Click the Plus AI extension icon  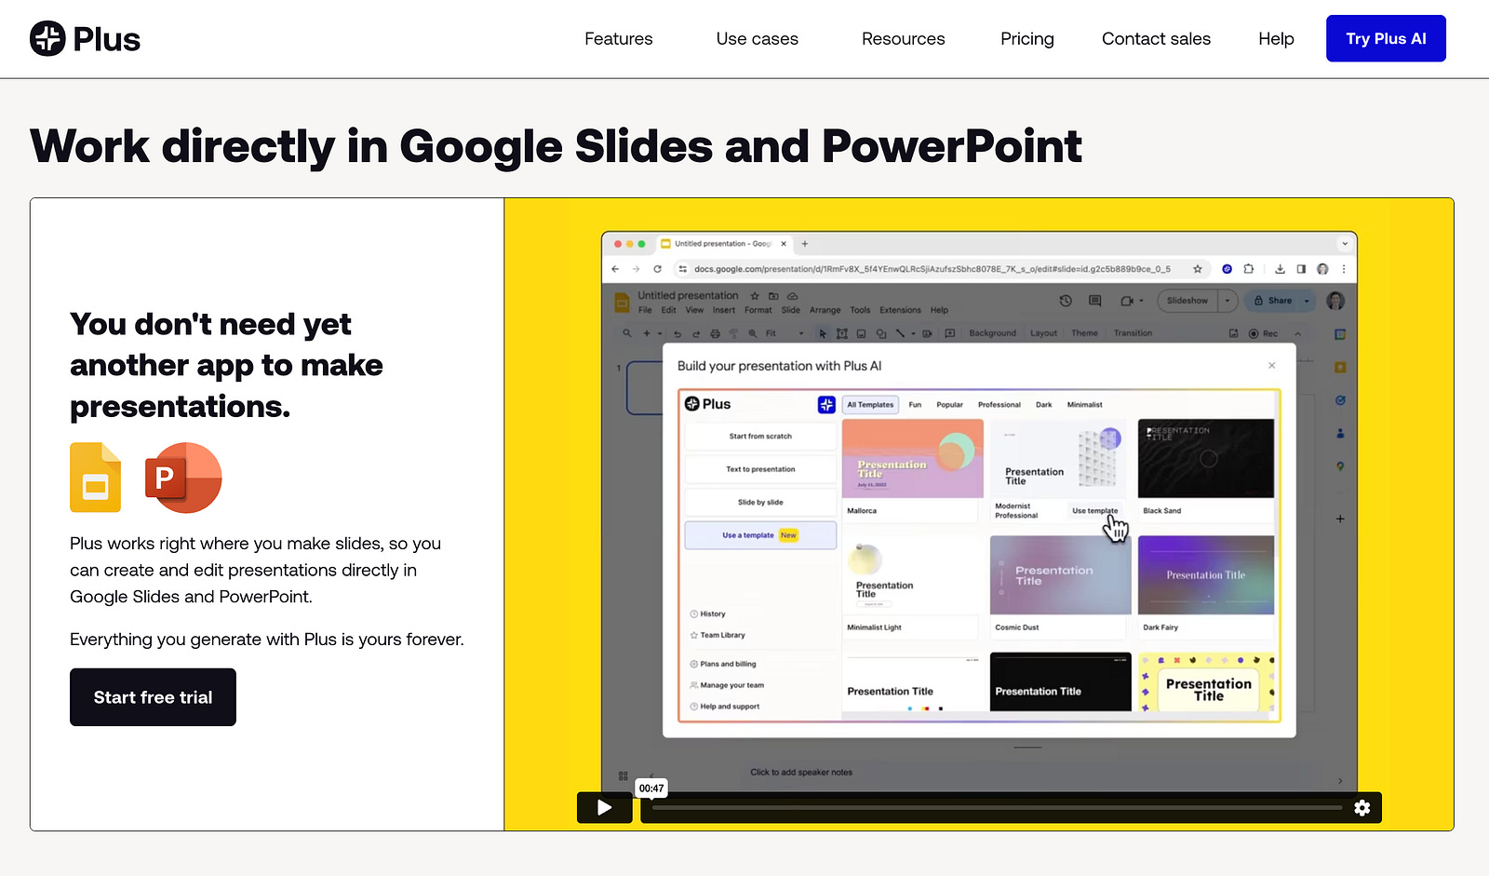coord(1227,269)
